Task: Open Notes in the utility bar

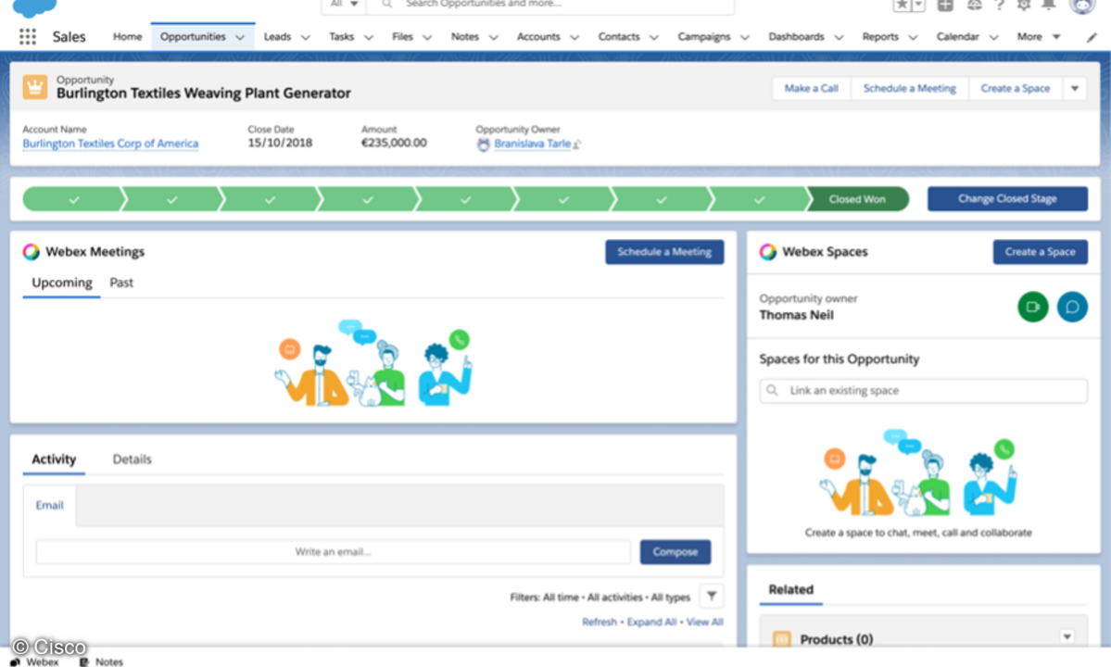Action: (x=101, y=661)
